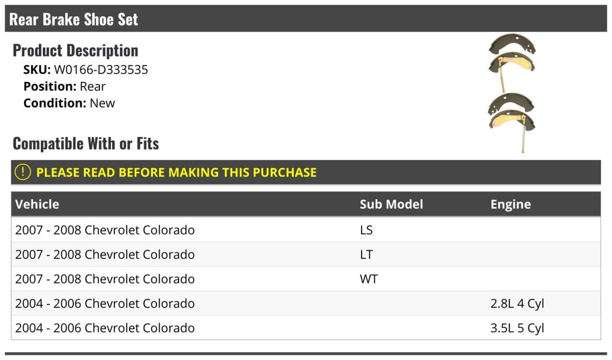
Task: Click the Vehicle column header
Action: pyautogui.click(x=37, y=204)
